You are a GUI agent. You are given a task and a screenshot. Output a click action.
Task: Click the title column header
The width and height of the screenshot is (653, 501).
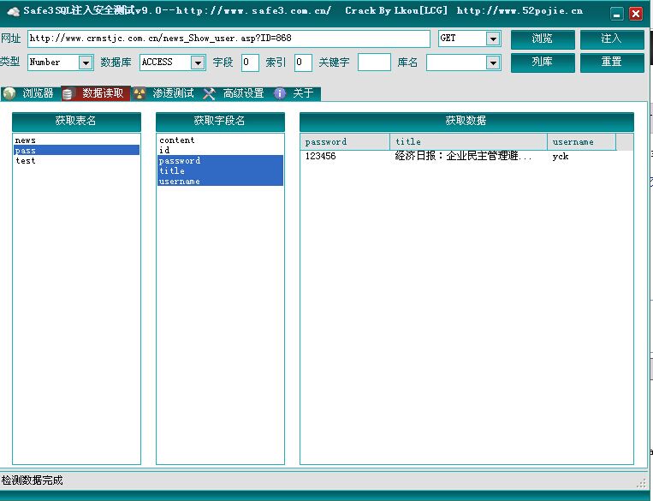coord(468,142)
